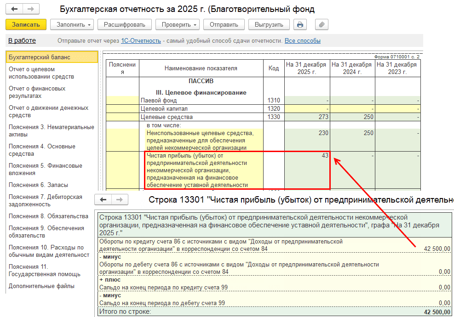Follow the Все способы link

coord(302,41)
